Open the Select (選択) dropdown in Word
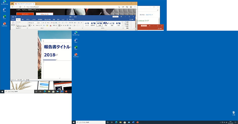The width and height of the screenshot is (238, 124). pyautogui.click(x=127, y=26)
